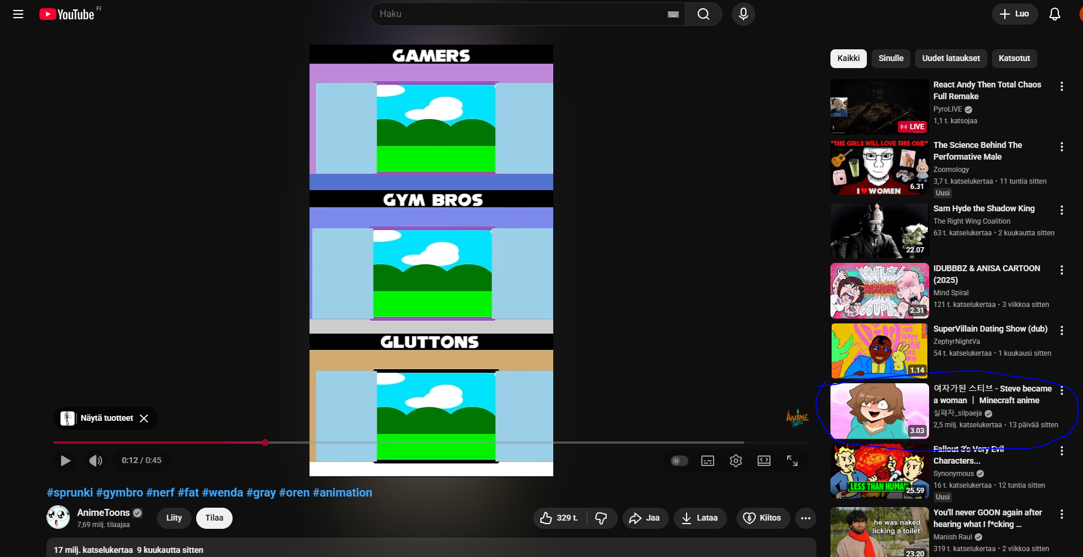
Task: Open You'll never GOON again video title
Action: 988,519
